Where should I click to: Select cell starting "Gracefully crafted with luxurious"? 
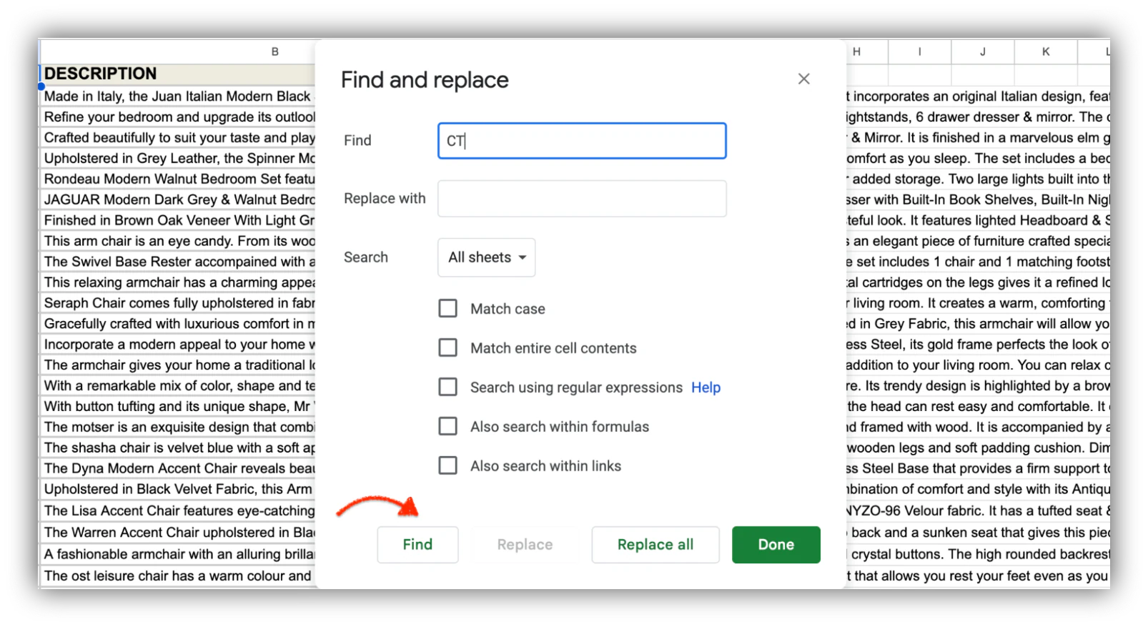tap(178, 325)
